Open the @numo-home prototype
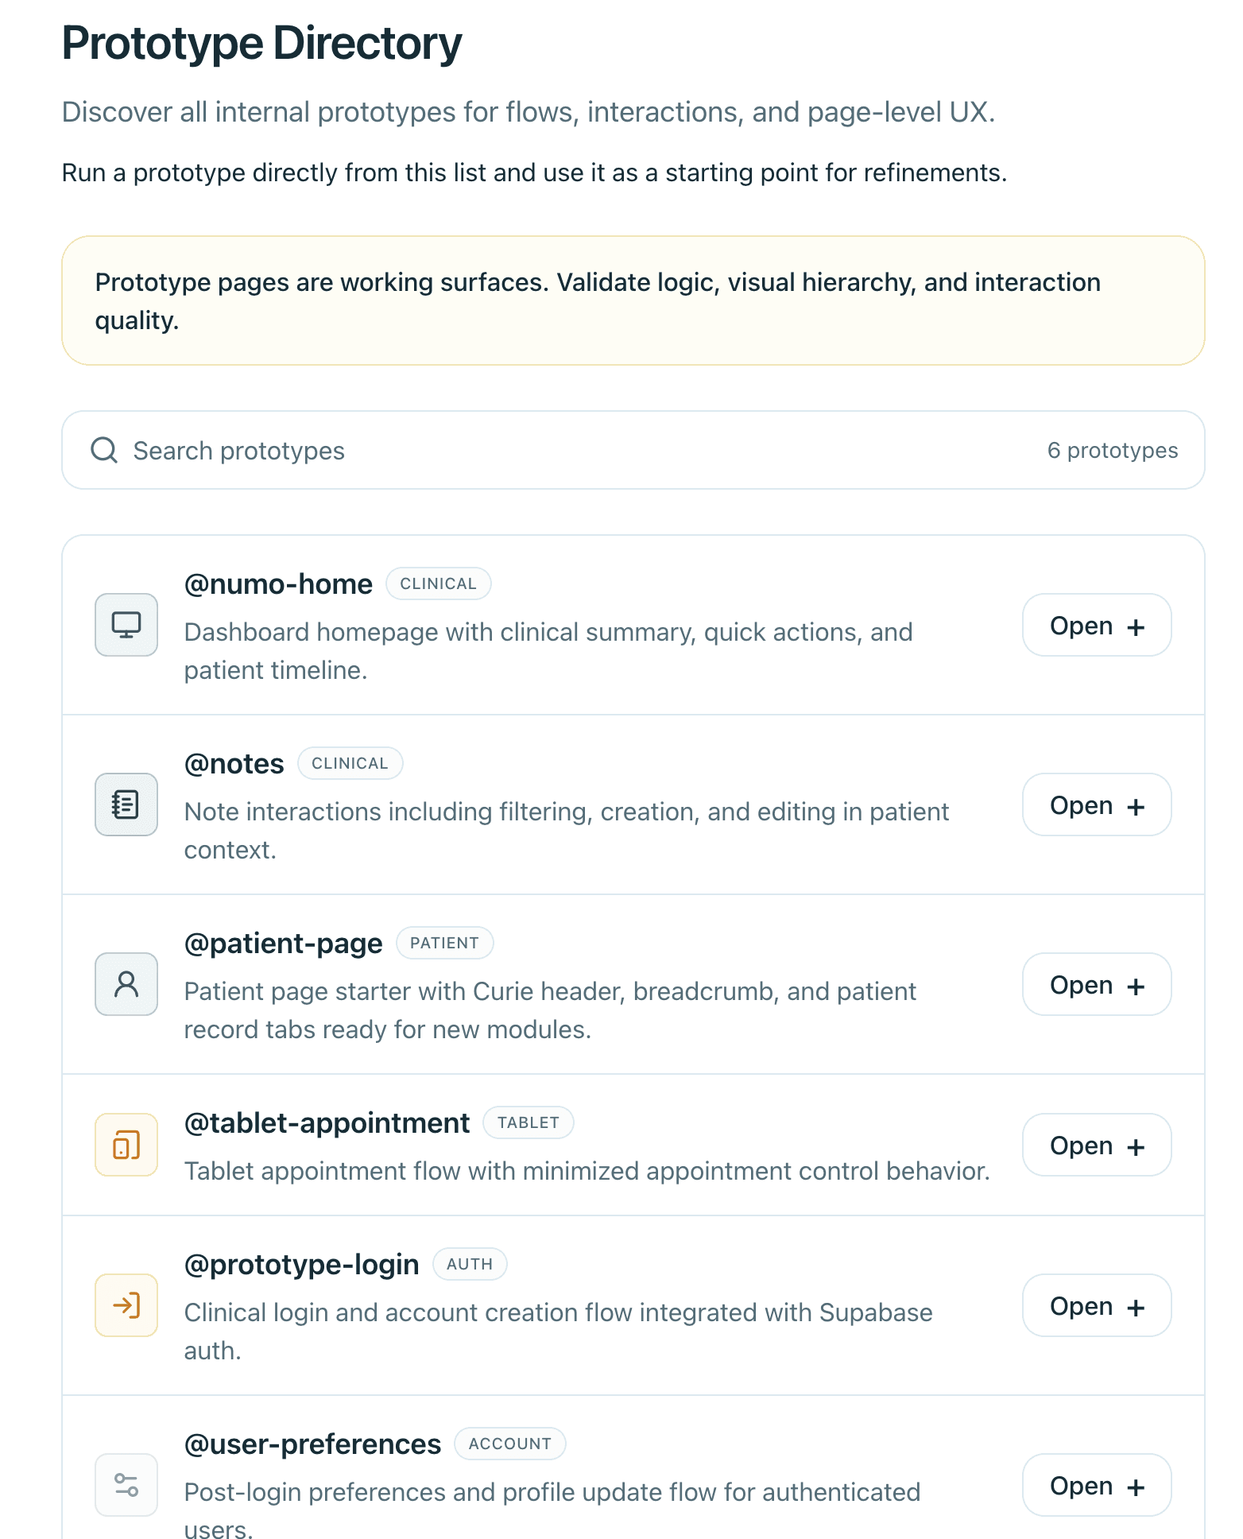Image resolution: width=1243 pixels, height=1539 pixels. tap(1097, 625)
